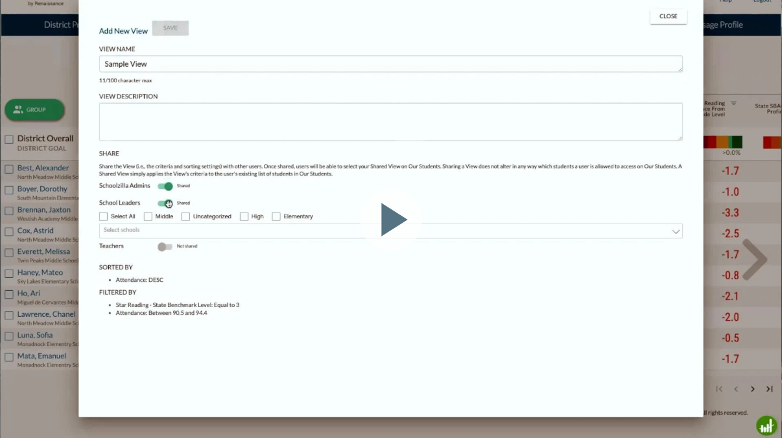782x438 pixels.
Task: Open the Select schools dropdown
Action: [390, 231]
